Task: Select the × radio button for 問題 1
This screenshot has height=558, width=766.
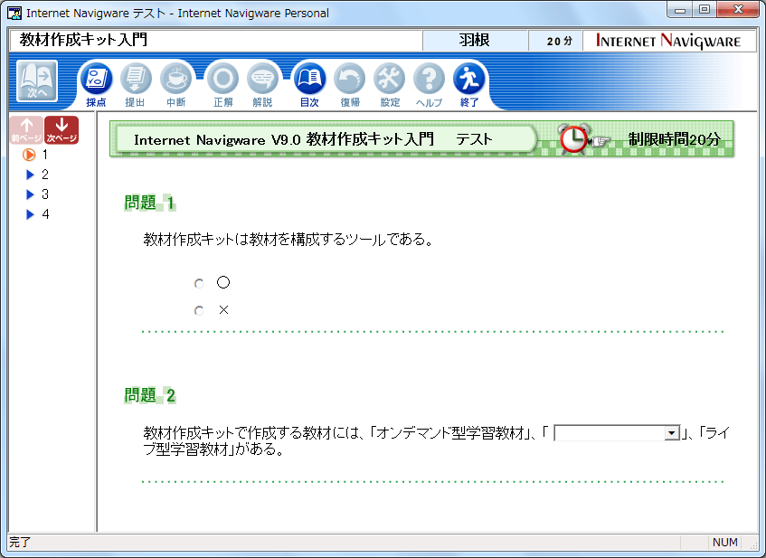Action: coord(199,311)
